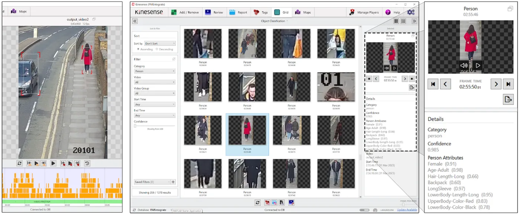Click the red tag icon in bottom toolbar
The width and height of the screenshot is (520, 214).
pyautogui.click(x=267, y=203)
